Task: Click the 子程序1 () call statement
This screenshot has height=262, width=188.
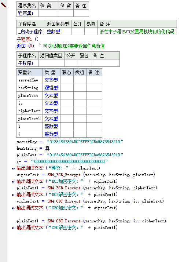Action: [x=27, y=39]
